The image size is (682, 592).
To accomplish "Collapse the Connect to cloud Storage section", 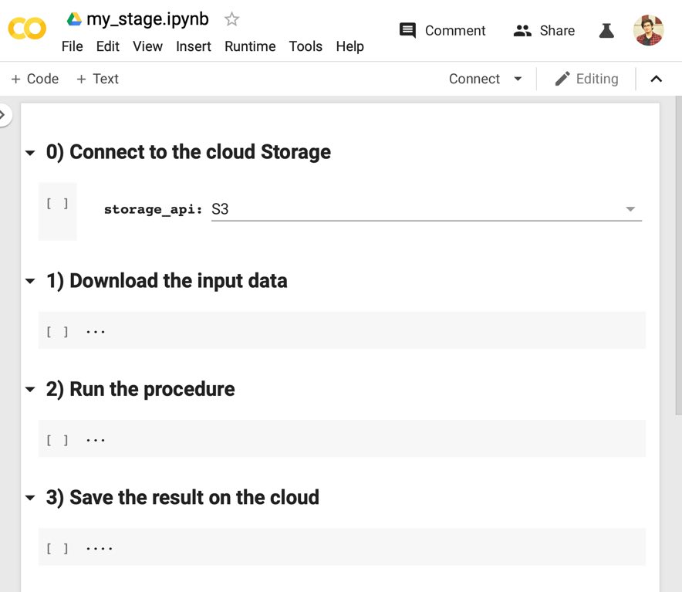I will click(x=30, y=153).
